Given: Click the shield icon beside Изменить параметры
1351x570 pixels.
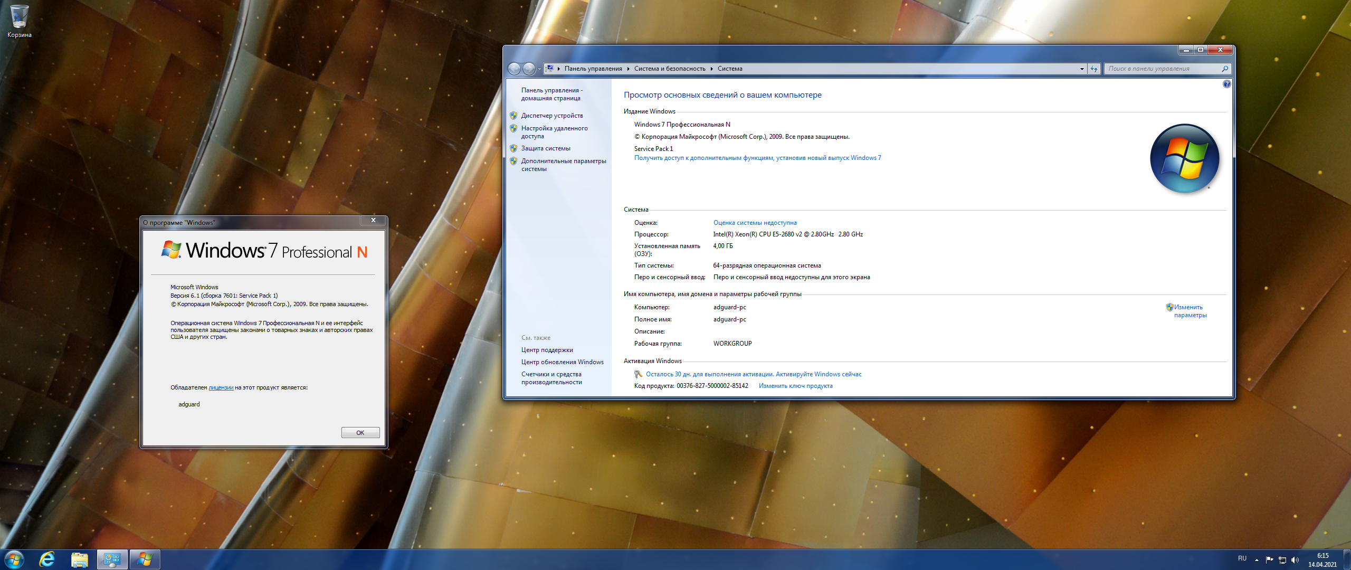Looking at the screenshot, I should point(1170,307).
